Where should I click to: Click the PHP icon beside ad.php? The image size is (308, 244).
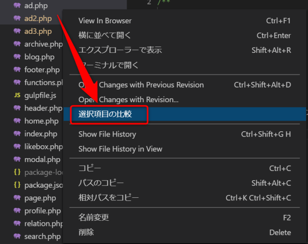17,6
